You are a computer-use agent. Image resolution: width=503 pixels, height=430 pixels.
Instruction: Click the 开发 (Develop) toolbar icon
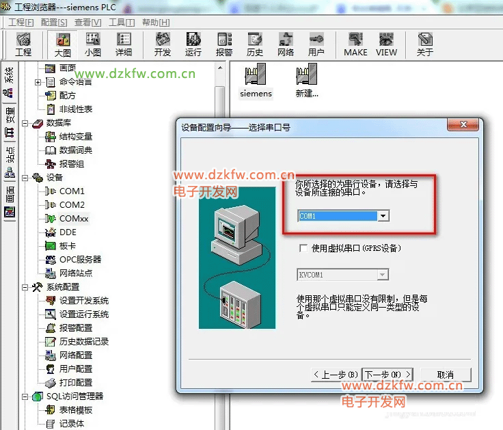(163, 44)
